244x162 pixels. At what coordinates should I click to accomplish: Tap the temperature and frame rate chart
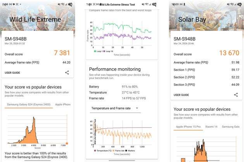click(x=120, y=132)
